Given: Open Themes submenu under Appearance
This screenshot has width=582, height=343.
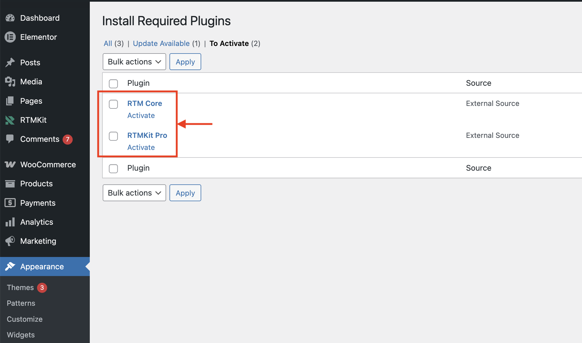Looking at the screenshot, I should (20, 288).
